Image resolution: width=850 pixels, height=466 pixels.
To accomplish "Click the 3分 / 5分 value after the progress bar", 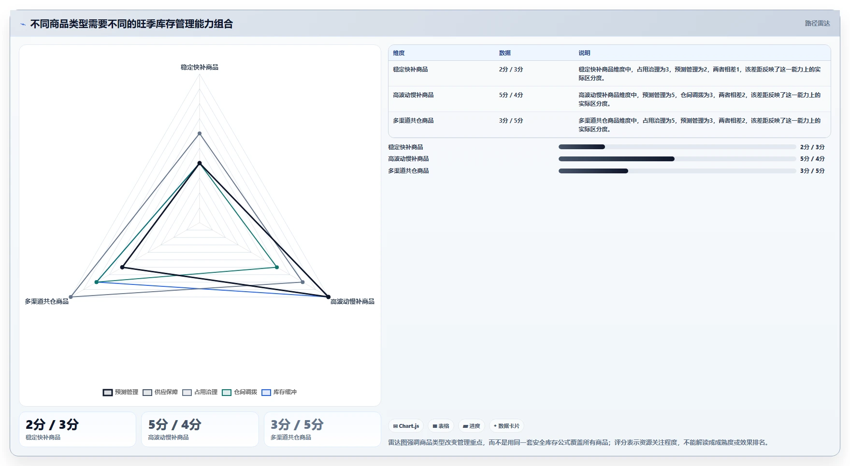I will click(812, 171).
